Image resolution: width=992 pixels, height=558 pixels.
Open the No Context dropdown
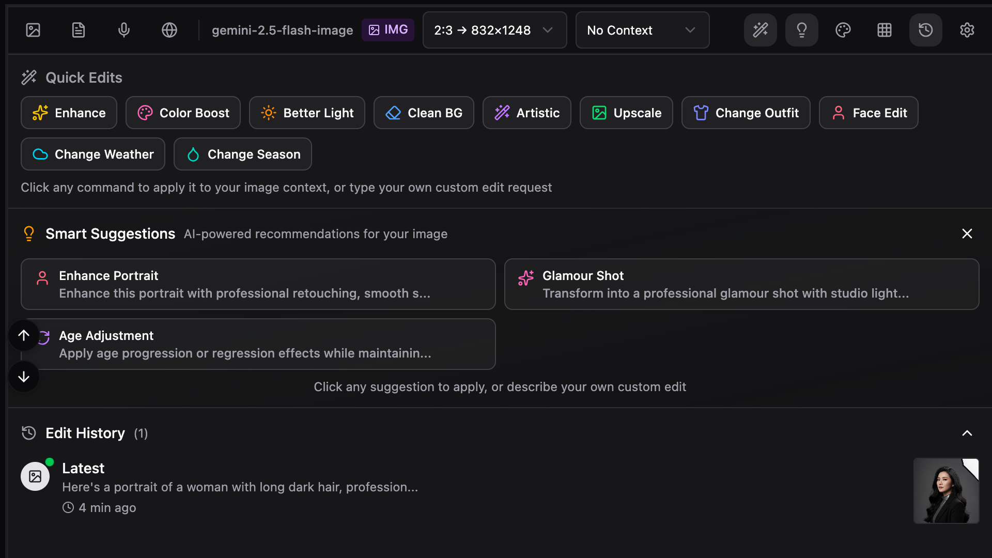coord(642,30)
